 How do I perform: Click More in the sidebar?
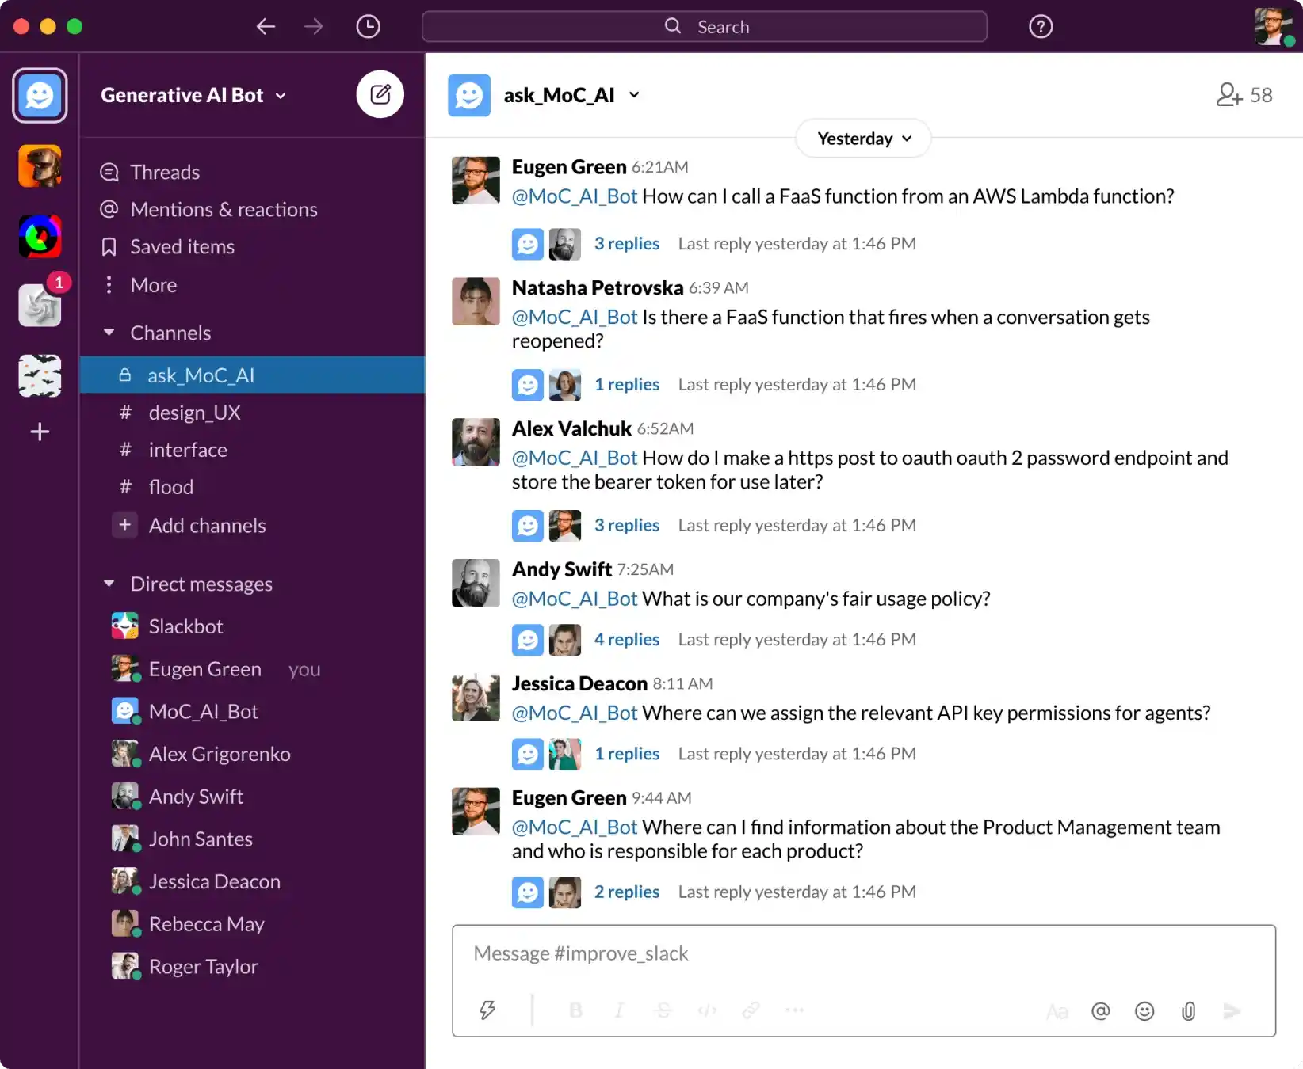[x=154, y=285]
